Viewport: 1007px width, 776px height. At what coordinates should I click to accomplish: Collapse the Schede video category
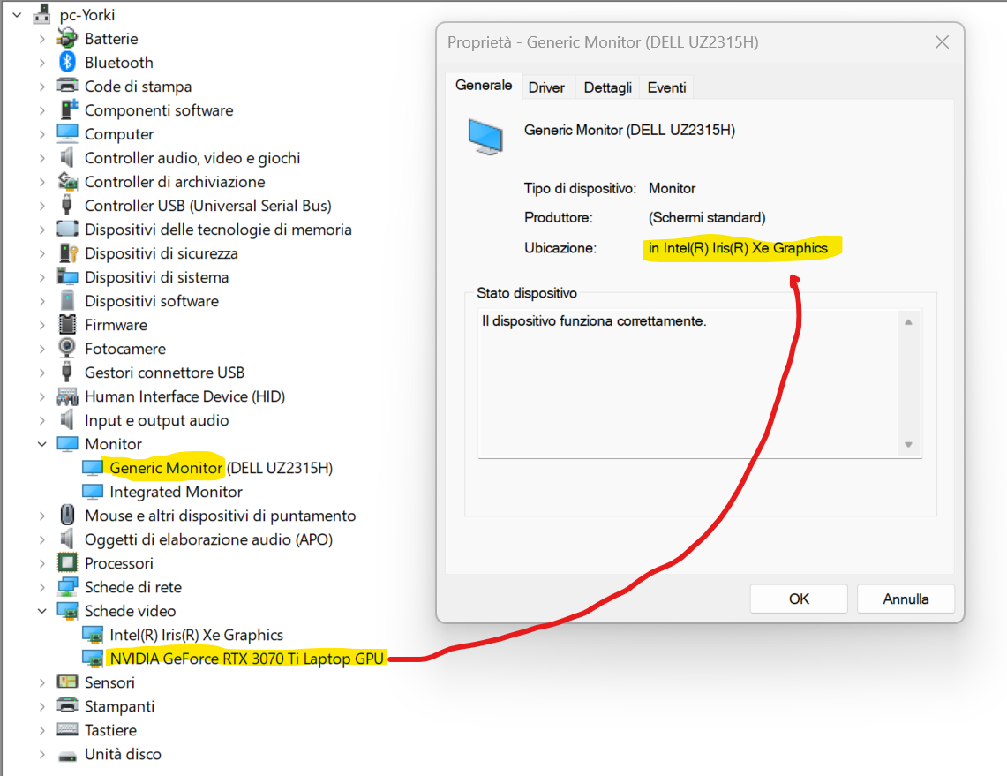tap(42, 610)
